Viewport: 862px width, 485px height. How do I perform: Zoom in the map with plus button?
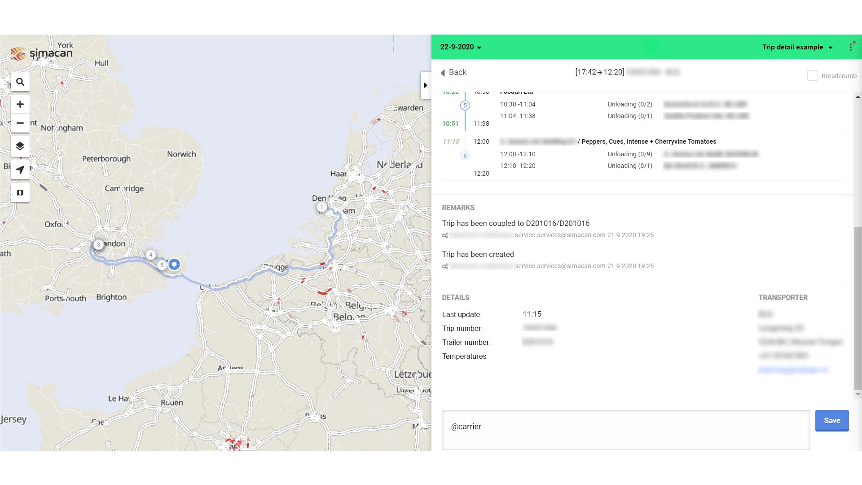coord(20,104)
